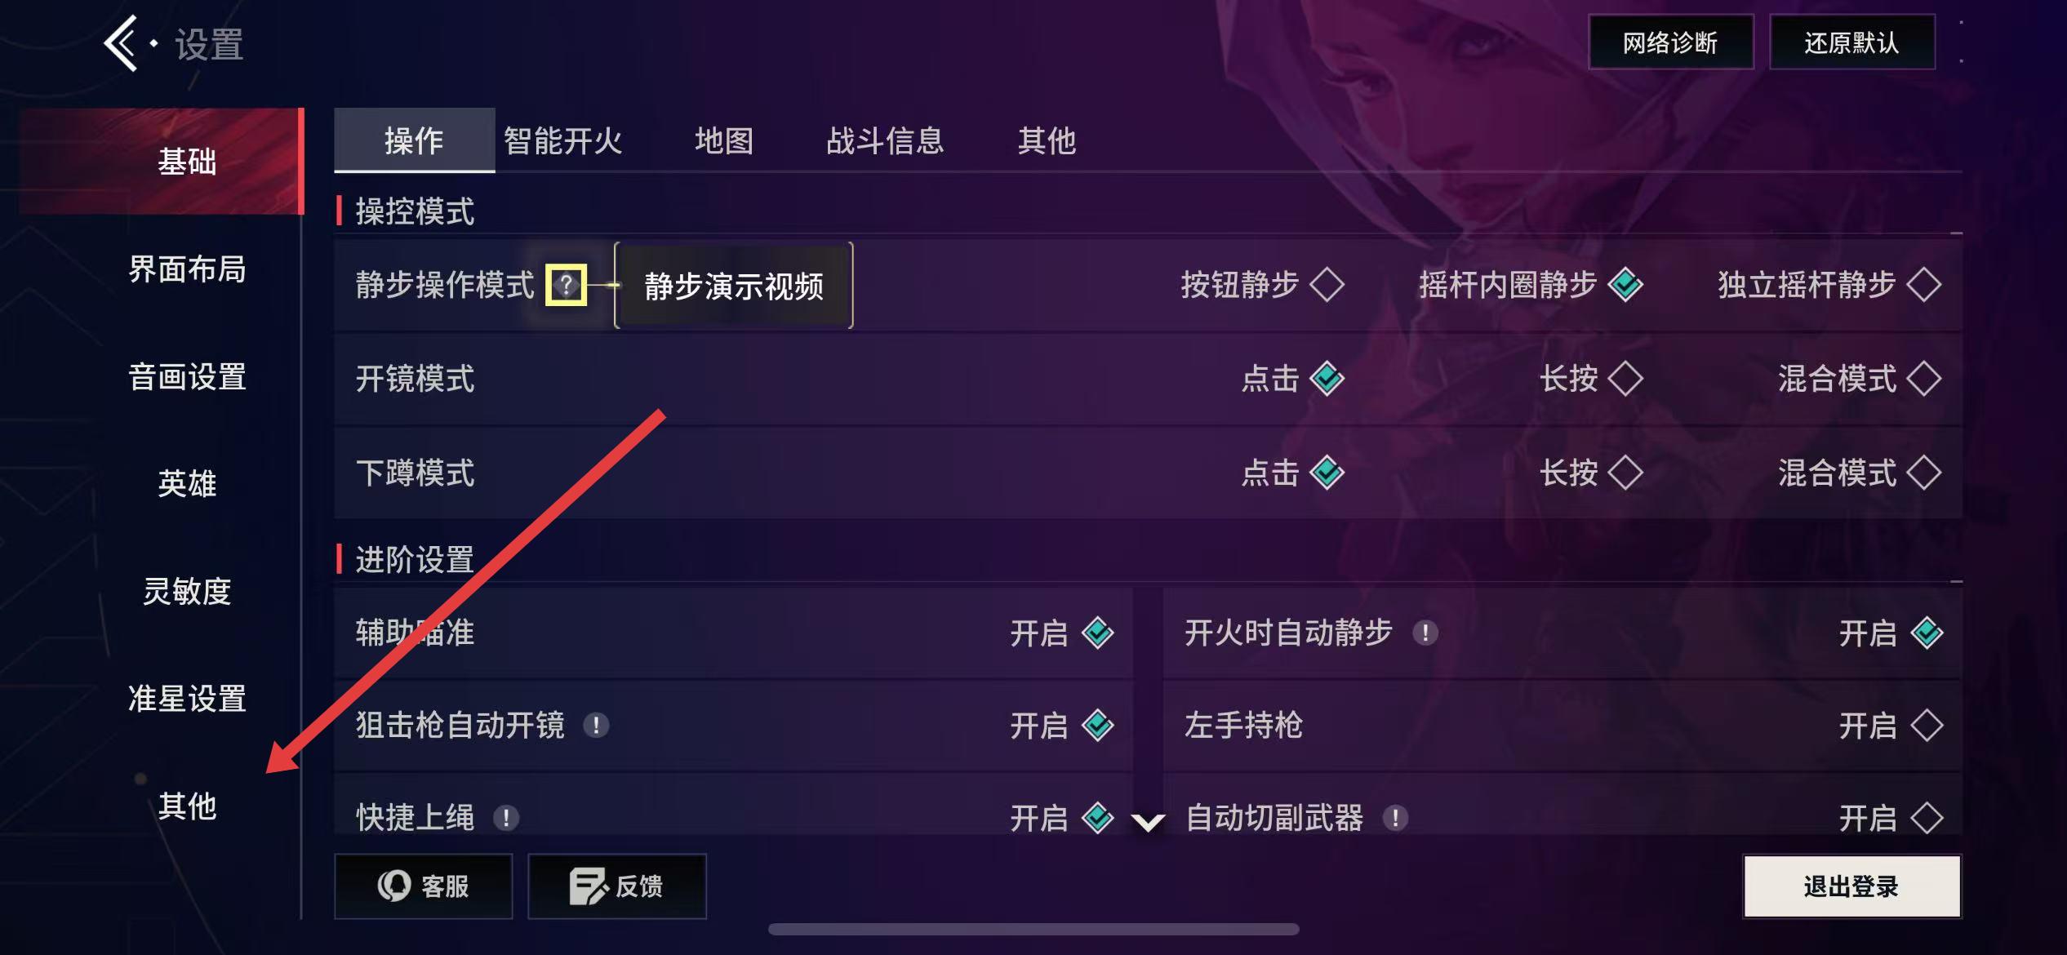Viewport: 2067px width, 955px height.
Task: Disable 辅助瞄准 toggle
Action: 1097,633
